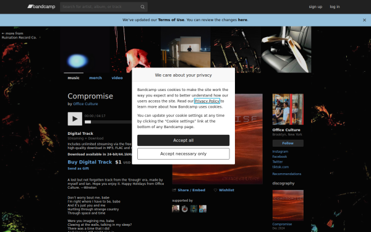Viewport: 371px width, 232px height.
Task: Switch to the merch tab
Action: 96,78
